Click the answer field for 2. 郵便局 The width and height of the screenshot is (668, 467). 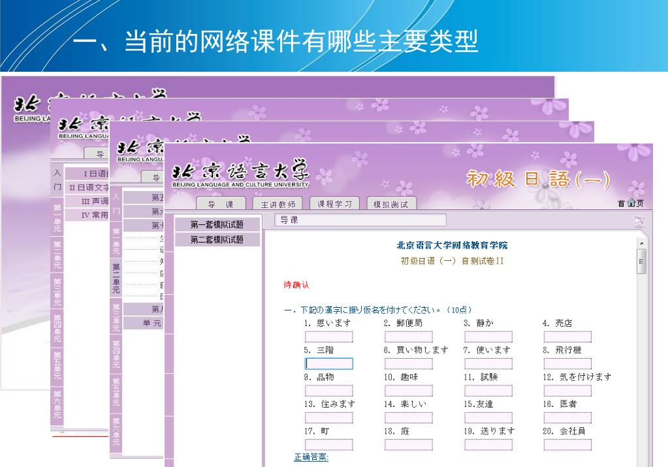(409, 337)
